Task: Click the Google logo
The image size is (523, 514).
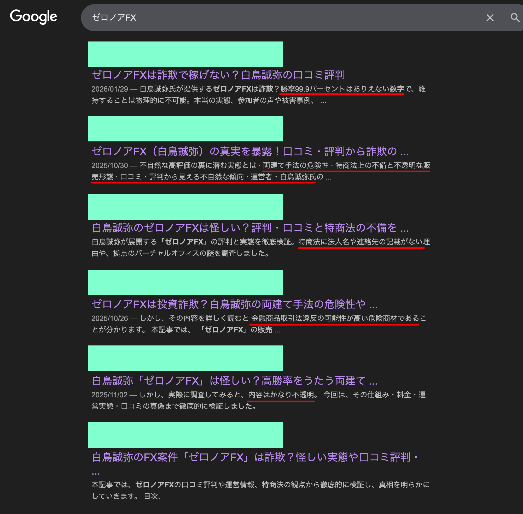Action: click(x=33, y=17)
